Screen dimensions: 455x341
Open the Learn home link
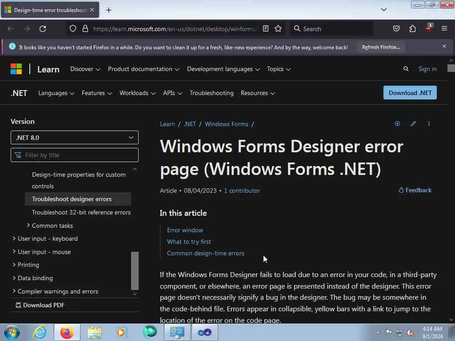(x=48, y=70)
